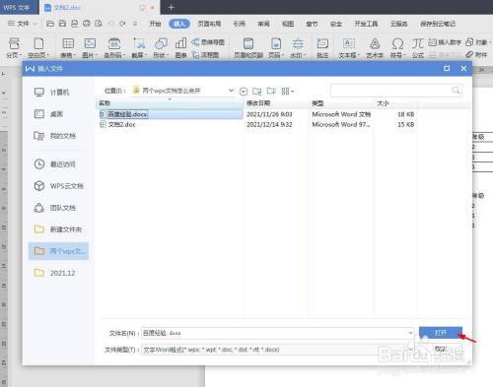This screenshot has width=493, height=387.
Task: Click the 附件 attachment tool
Action: (x=476, y=54)
